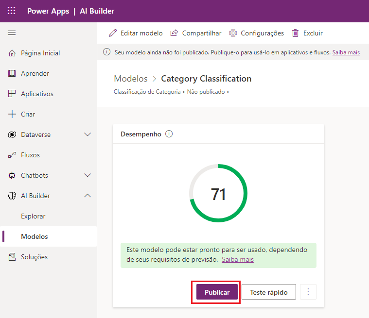The height and width of the screenshot is (318, 369).
Task: Expand the Chatbots menu chevron
Action: pyautogui.click(x=88, y=175)
